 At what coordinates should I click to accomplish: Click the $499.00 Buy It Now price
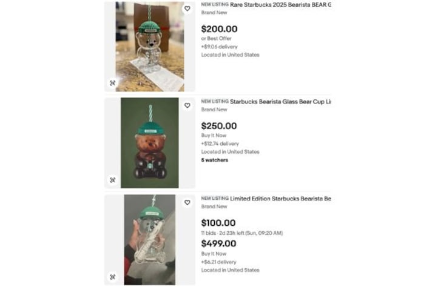(x=218, y=243)
